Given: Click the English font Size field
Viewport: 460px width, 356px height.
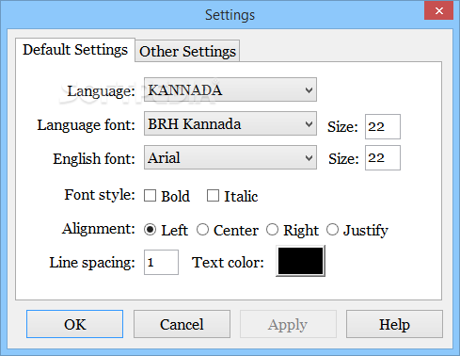Looking at the screenshot, I should tap(383, 157).
